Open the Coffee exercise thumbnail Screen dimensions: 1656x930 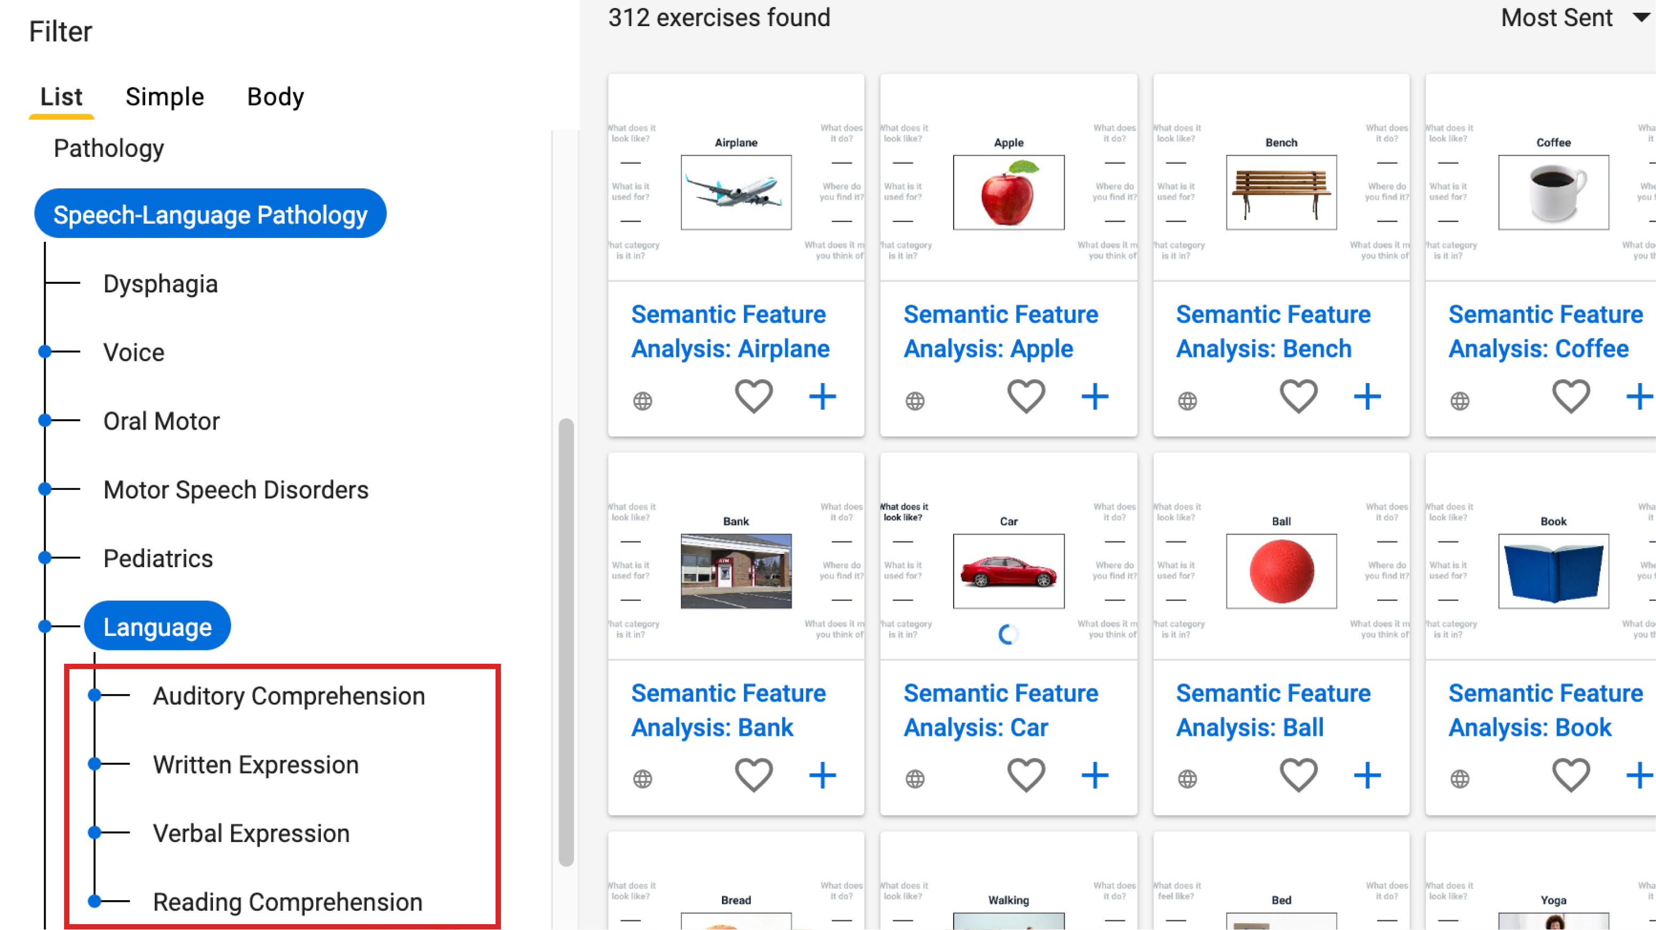click(1553, 192)
